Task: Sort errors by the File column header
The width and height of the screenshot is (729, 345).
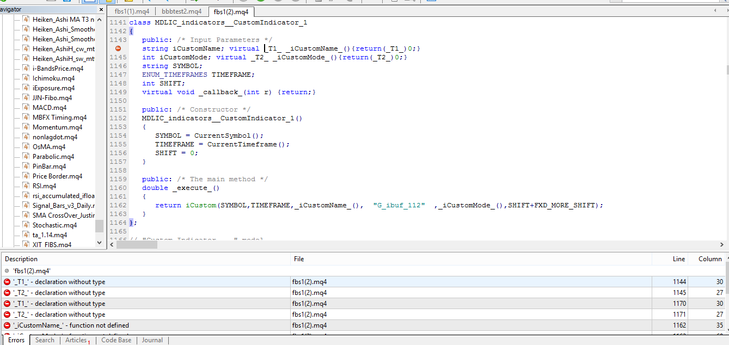Action: click(471, 259)
